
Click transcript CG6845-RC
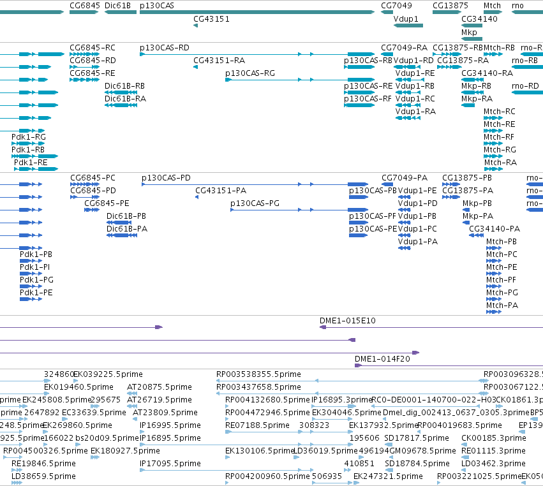click(x=84, y=54)
